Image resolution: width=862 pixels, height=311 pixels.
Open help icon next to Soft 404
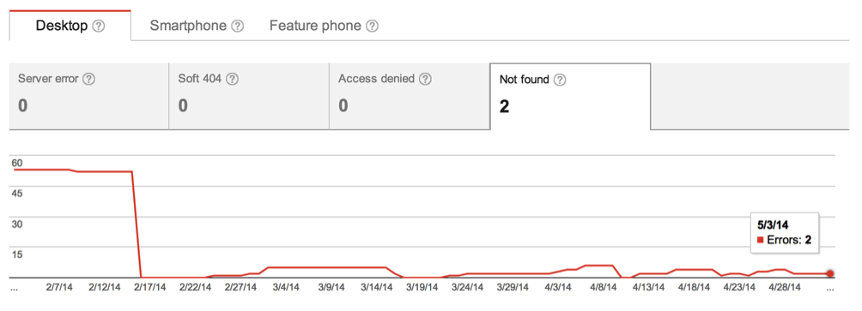232,79
